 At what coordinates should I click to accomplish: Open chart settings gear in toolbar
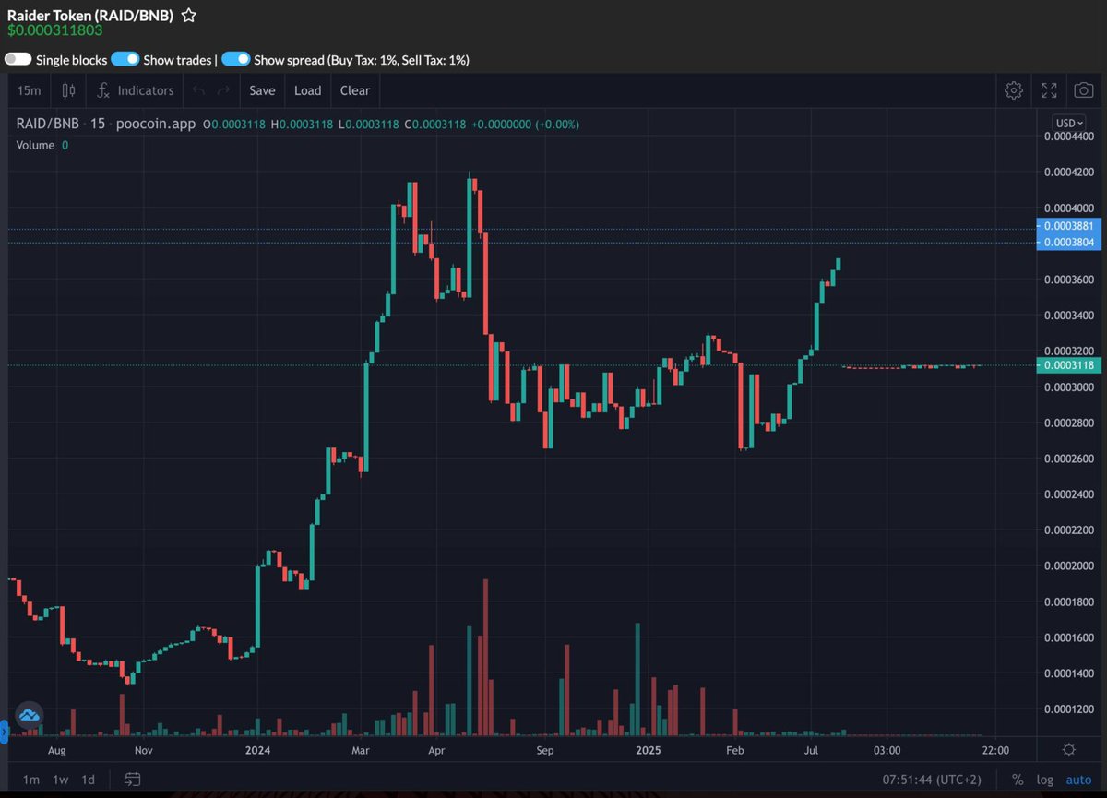tap(1014, 90)
